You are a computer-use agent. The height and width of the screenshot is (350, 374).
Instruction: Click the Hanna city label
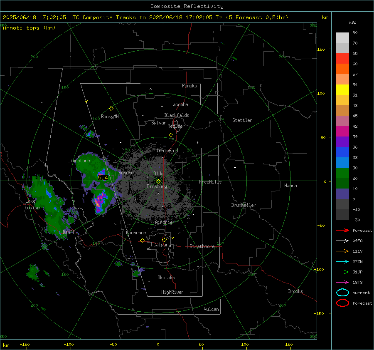290,186
